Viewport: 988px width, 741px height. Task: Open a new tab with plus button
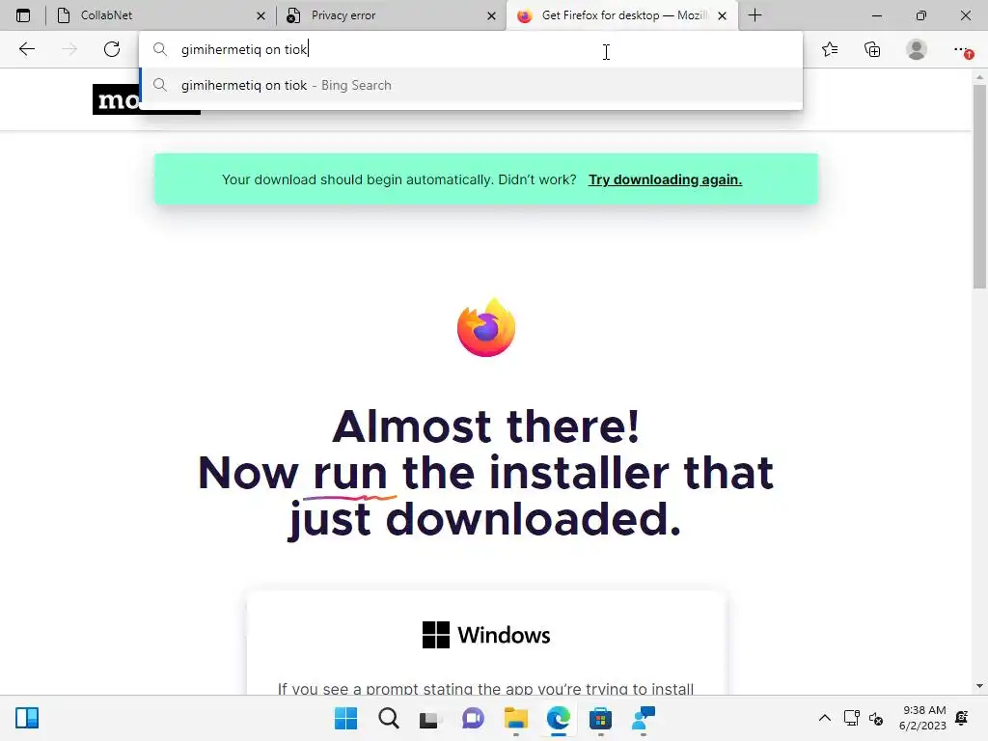[755, 15]
